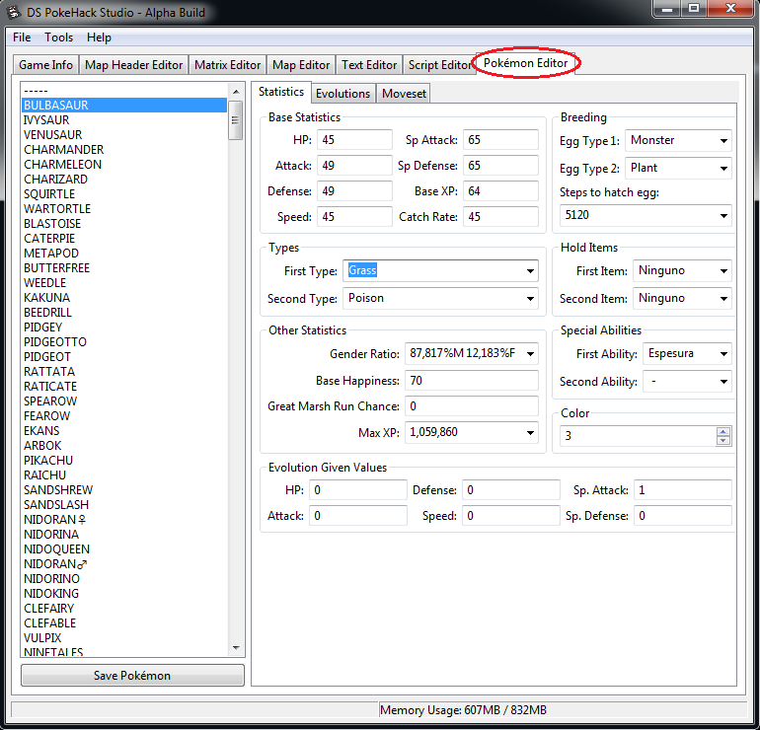Click the Evolution Given Sp. Attack field
Screen dimensions: 760x730
pyautogui.click(x=682, y=489)
